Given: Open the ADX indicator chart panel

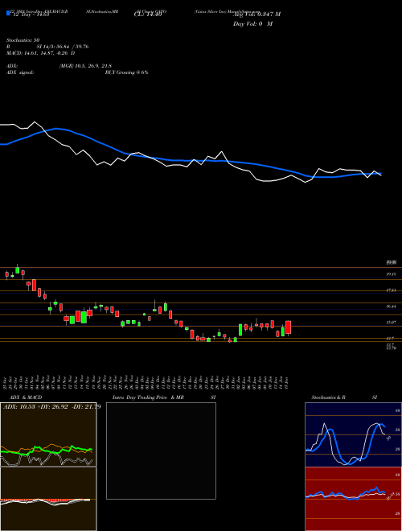Looking at the screenshot, I should click(48, 434).
